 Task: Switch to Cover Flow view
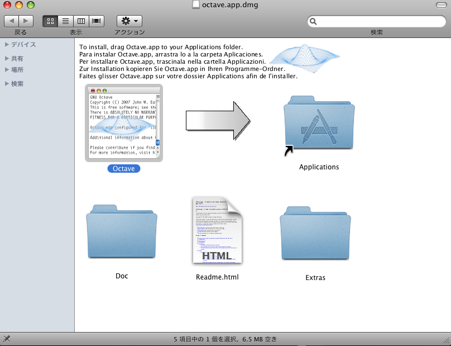[97, 21]
